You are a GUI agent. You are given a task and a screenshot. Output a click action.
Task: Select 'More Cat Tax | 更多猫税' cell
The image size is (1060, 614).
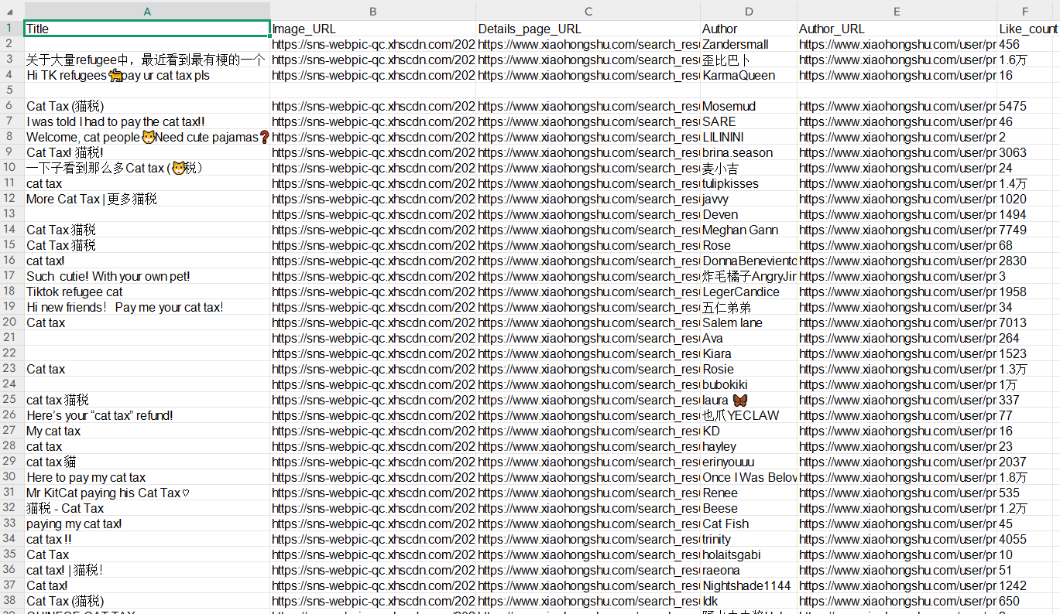click(147, 199)
